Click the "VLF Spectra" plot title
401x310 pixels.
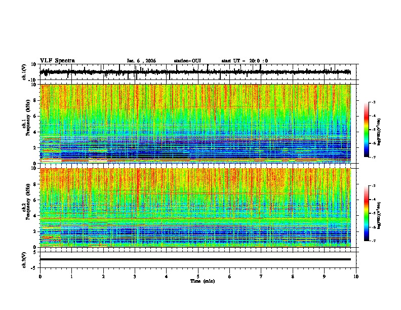[x=57, y=61]
